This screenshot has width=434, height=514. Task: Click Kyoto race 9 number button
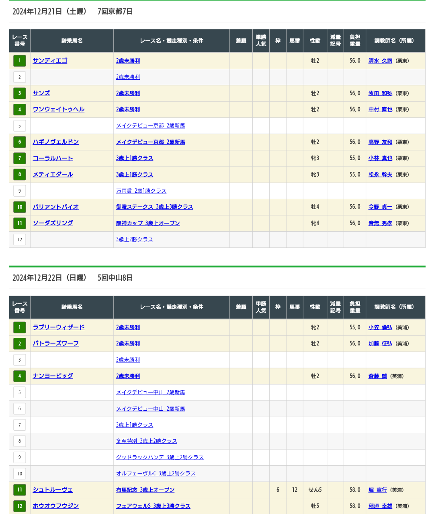pos(20,191)
